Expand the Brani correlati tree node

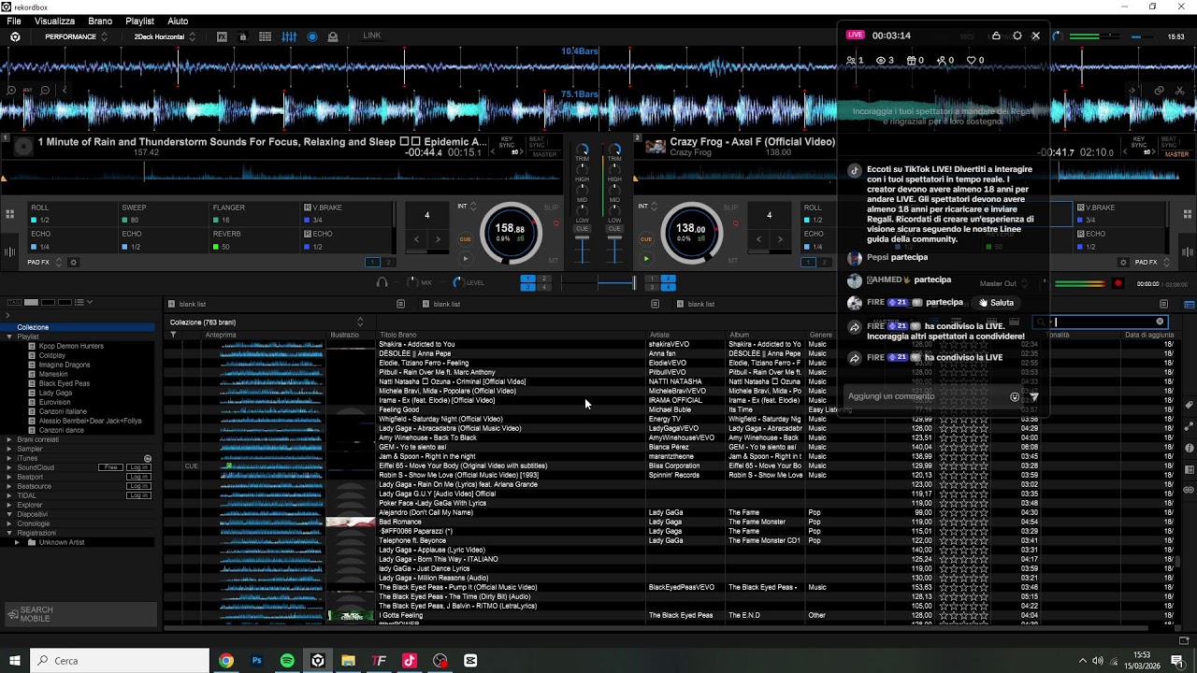point(9,439)
